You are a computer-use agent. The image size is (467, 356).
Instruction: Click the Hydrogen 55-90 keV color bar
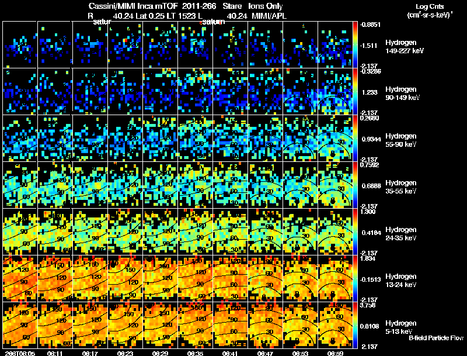pos(355,139)
